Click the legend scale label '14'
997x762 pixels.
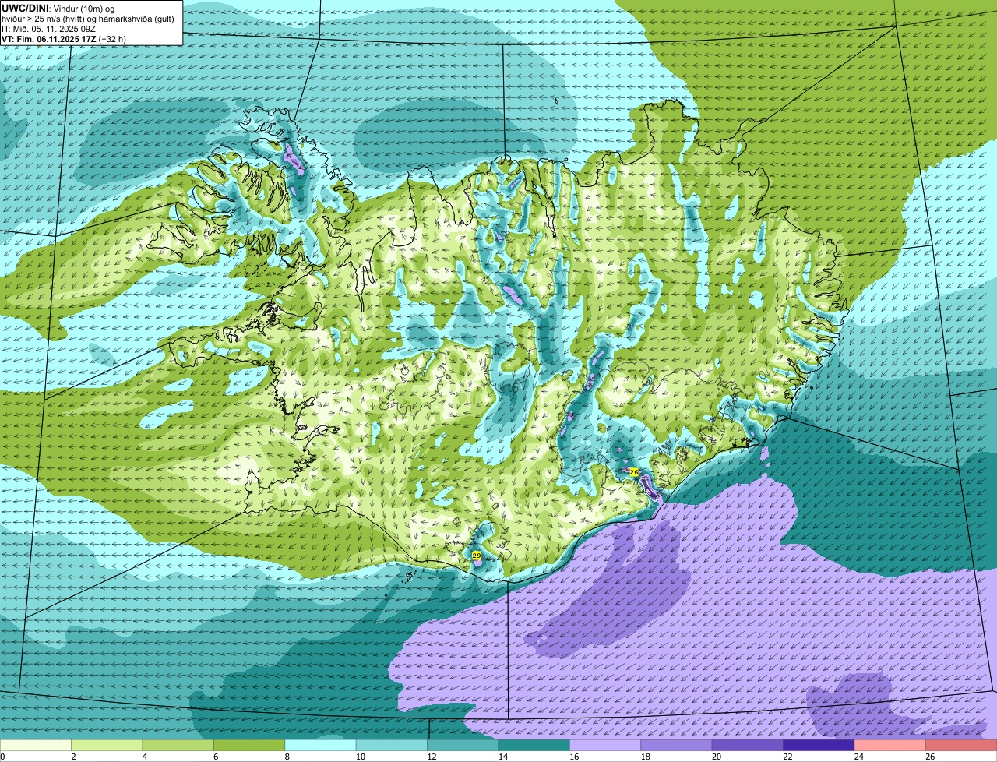(x=502, y=757)
